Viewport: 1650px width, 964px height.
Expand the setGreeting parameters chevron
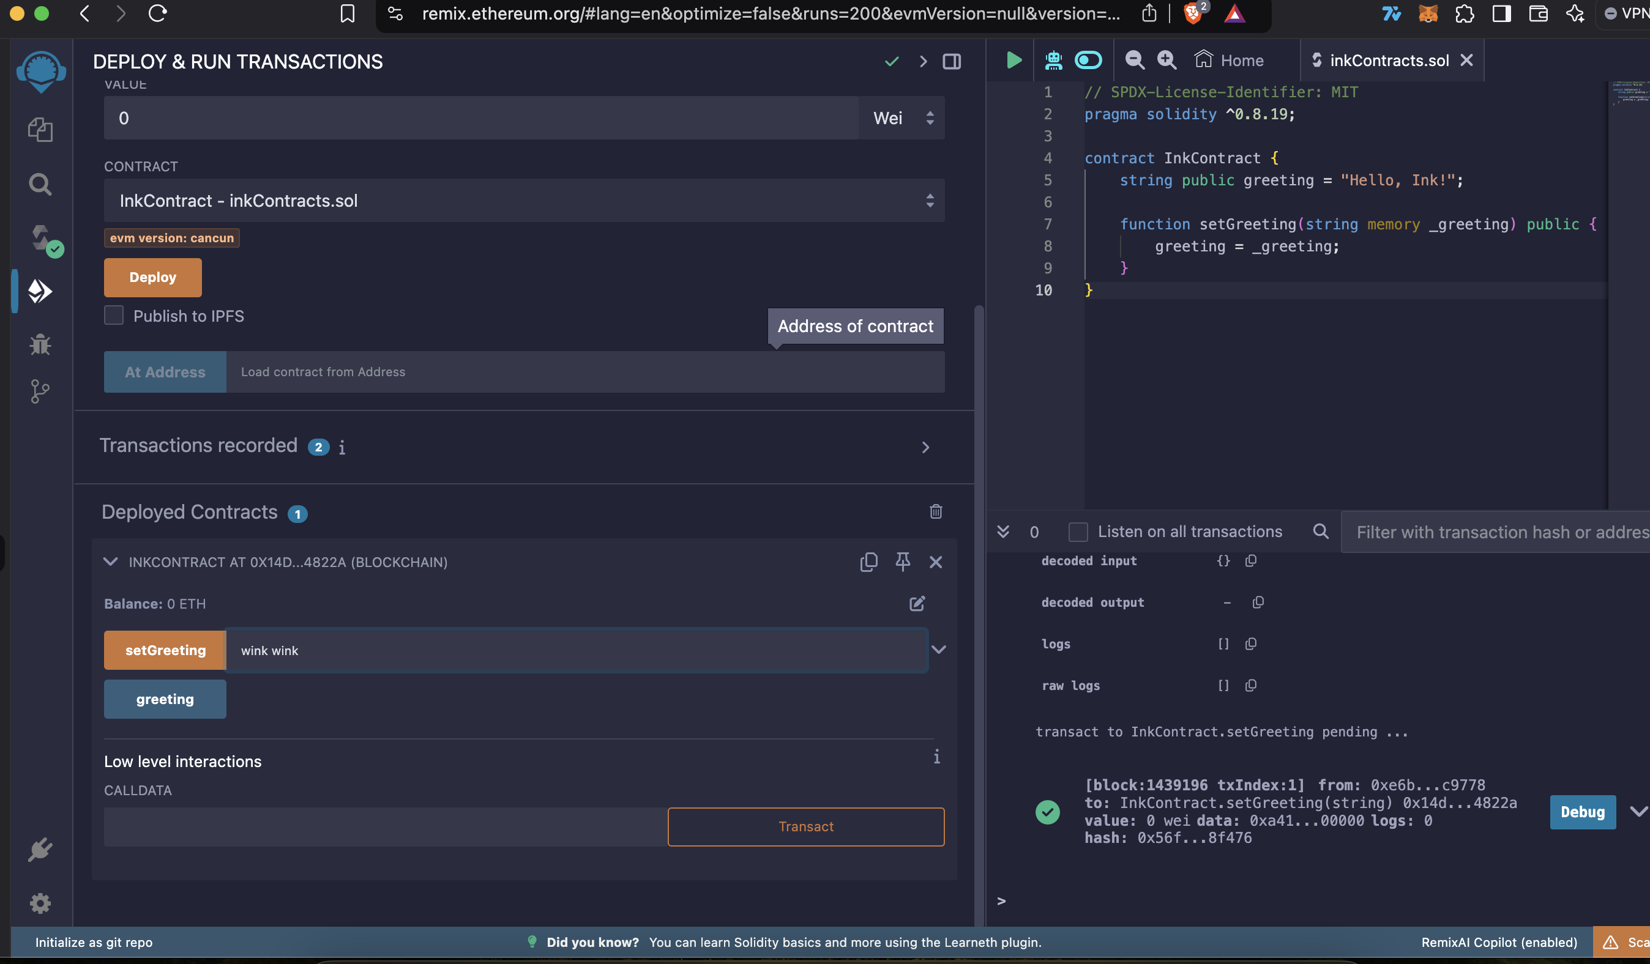pyautogui.click(x=938, y=649)
